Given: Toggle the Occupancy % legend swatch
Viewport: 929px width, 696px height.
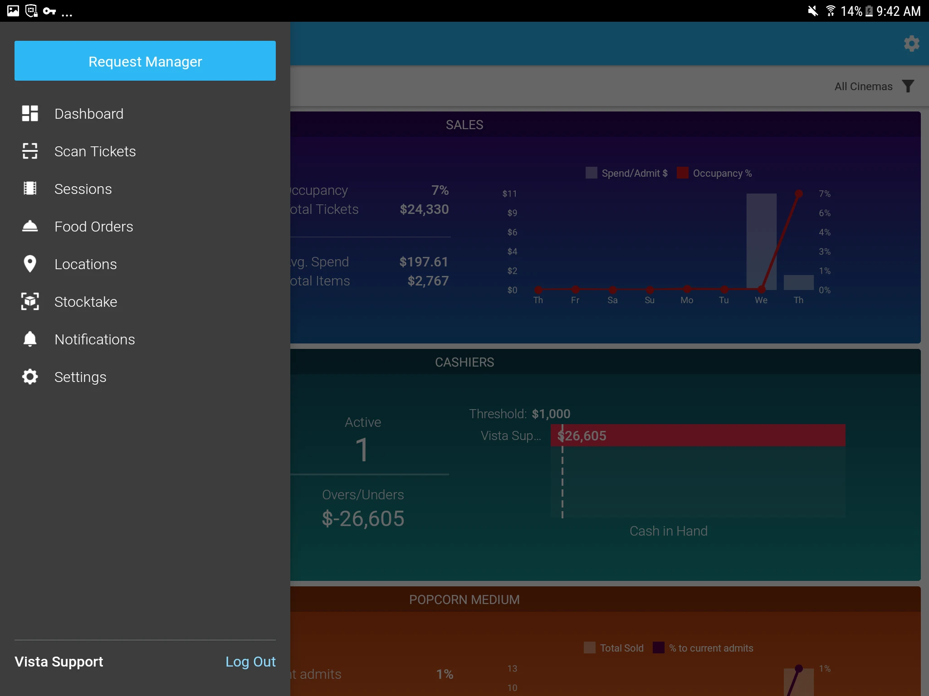Looking at the screenshot, I should coord(682,173).
